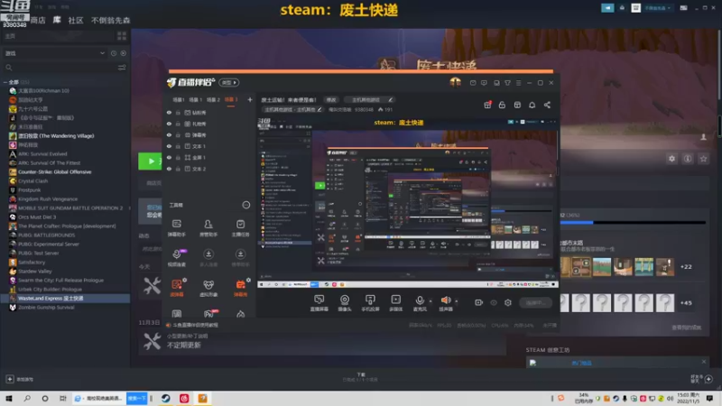The image size is (722, 406).
Task: Toggle lock on 钻粉秀 source
Action: (178, 113)
